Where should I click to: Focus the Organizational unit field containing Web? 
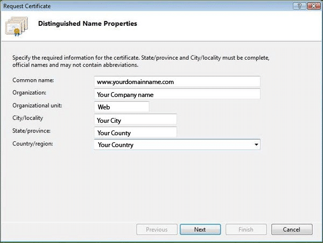(x=121, y=107)
